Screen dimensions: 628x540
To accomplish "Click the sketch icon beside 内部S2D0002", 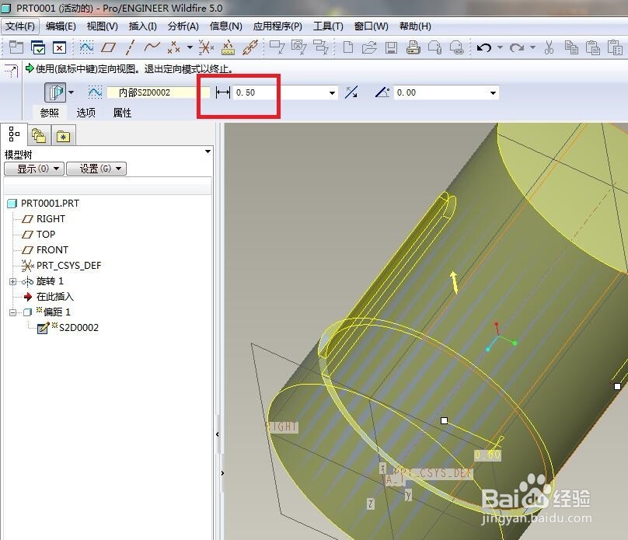I will (x=95, y=92).
